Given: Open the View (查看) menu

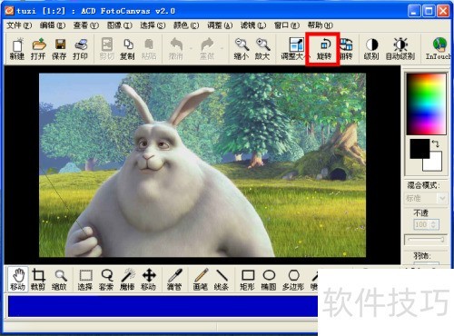Looking at the screenshot, I should pyautogui.click(x=86, y=25).
